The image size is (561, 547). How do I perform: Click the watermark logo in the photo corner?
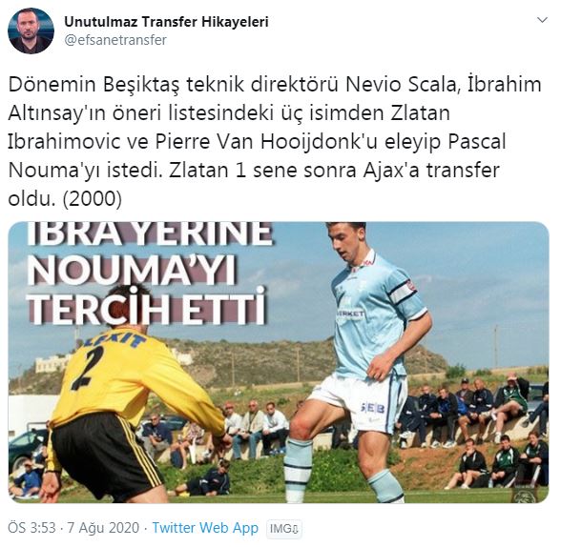coord(524,495)
